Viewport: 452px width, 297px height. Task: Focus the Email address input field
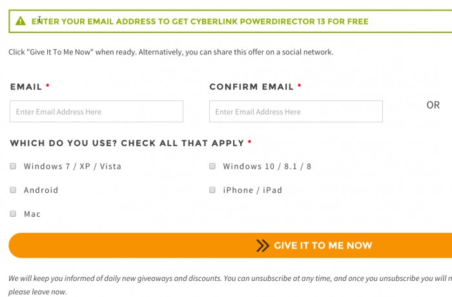point(96,111)
